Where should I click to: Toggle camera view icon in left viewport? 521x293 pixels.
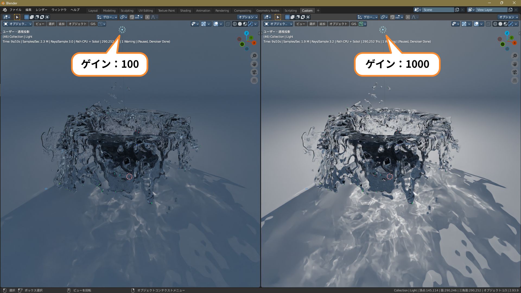(254, 72)
